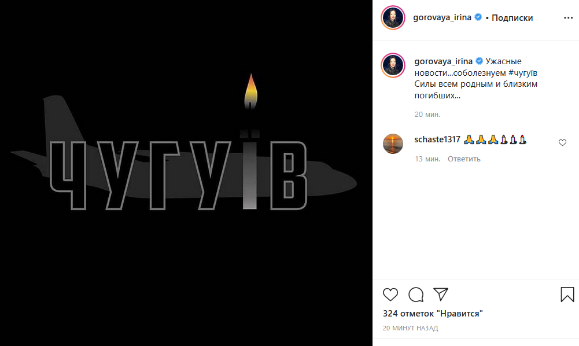Open comment bubble icon under post
579x346 pixels.
(x=416, y=295)
